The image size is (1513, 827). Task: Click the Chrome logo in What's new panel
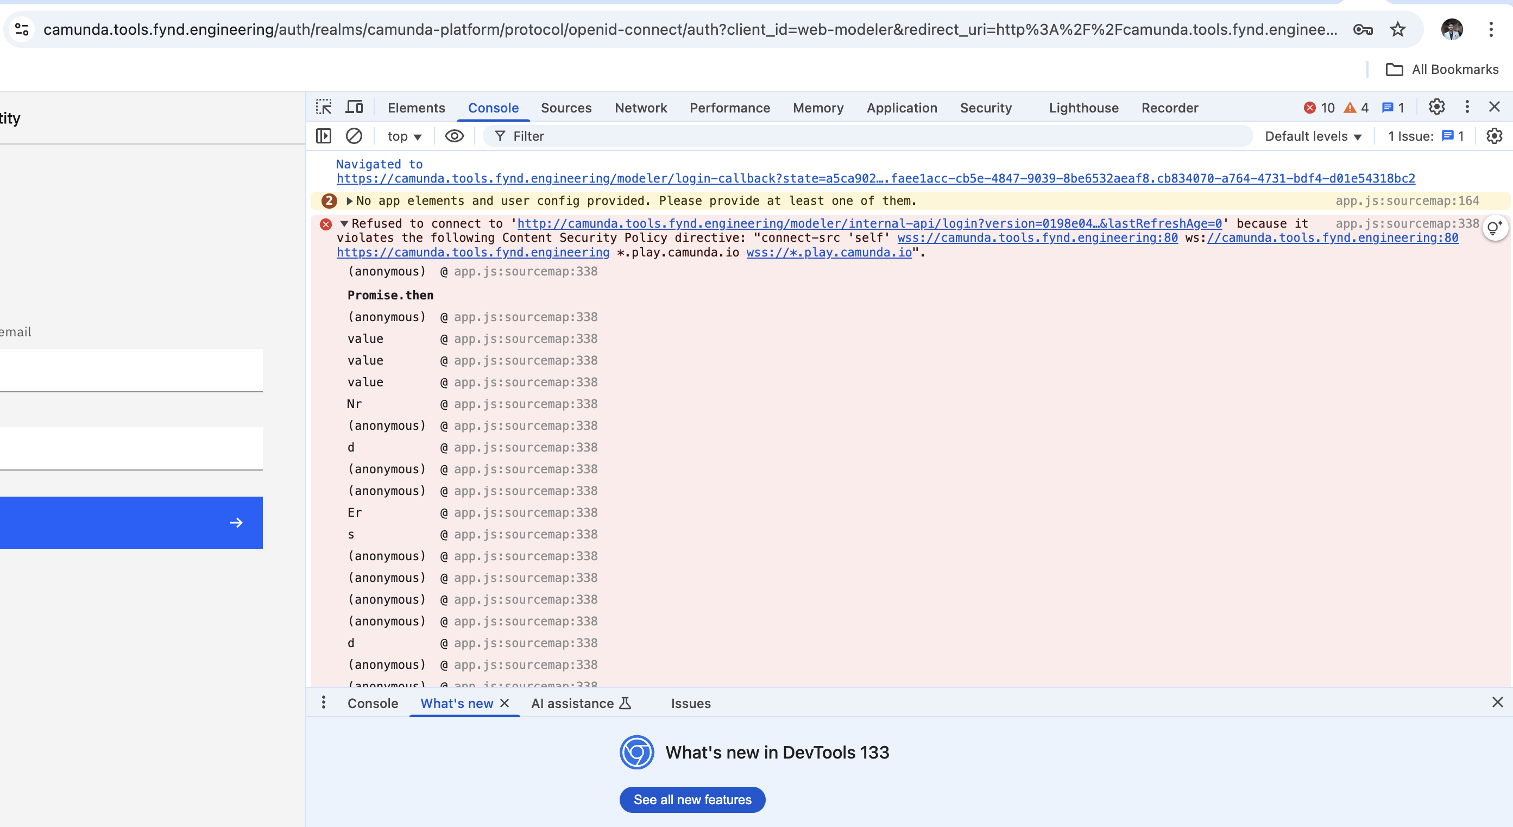[x=636, y=752]
